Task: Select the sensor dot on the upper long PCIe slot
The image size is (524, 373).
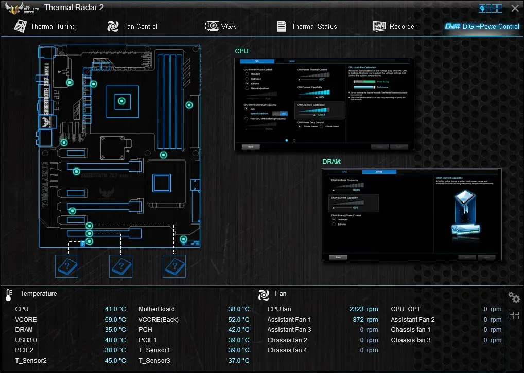Action: point(77,172)
